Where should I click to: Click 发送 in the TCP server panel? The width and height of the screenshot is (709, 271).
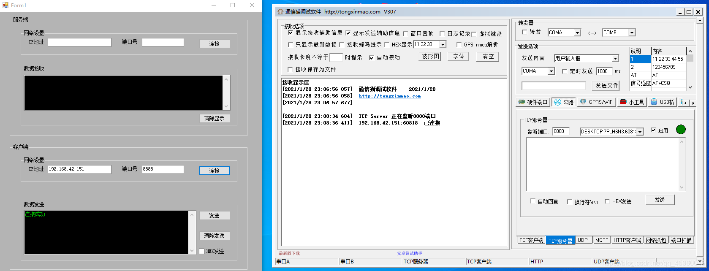[x=660, y=200]
